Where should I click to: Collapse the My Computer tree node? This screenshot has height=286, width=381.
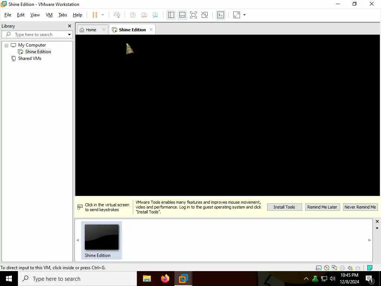click(7, 45)
